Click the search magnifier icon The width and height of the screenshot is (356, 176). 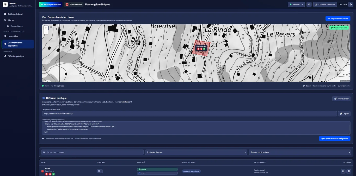(x=44, y=152)
